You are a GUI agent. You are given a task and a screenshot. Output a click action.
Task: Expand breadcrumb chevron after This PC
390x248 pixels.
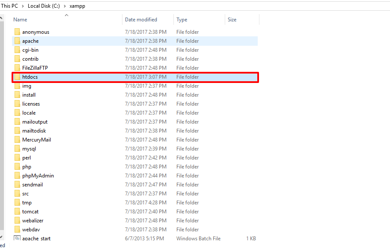[x=23, y=6]
